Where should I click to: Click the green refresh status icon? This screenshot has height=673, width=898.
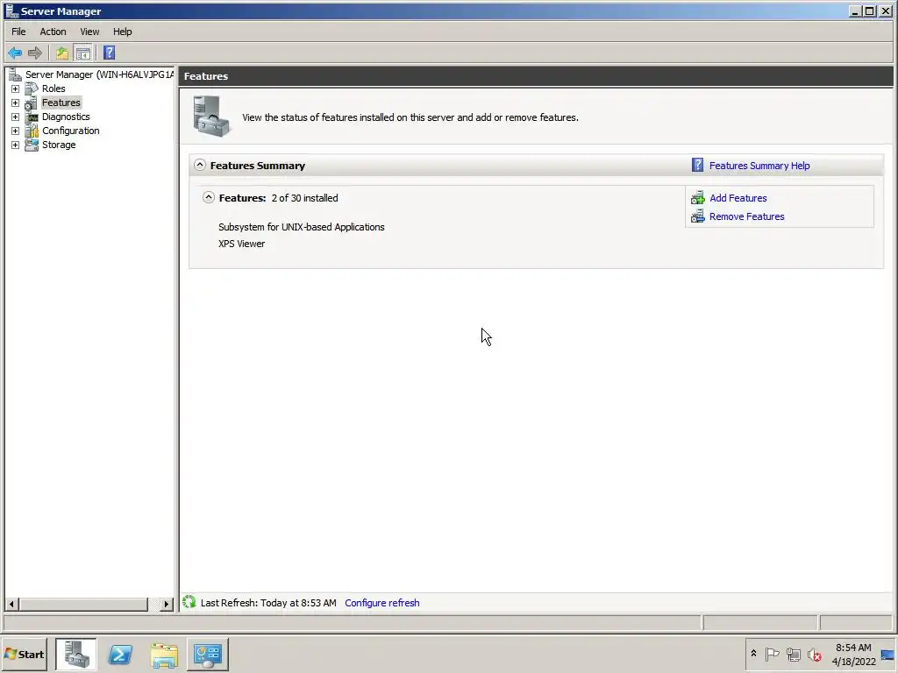tap(189, 602)
